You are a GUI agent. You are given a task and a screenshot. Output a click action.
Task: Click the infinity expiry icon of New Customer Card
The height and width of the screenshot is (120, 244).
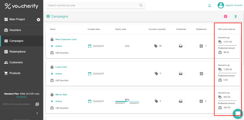click(x=127, y=46)
